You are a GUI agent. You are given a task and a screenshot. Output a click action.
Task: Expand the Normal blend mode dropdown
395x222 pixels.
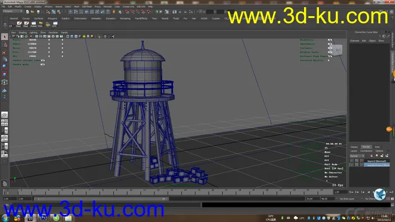[357, 156]
